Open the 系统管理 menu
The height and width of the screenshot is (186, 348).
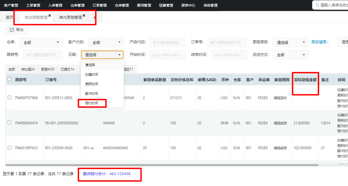[x=211, y=5]
